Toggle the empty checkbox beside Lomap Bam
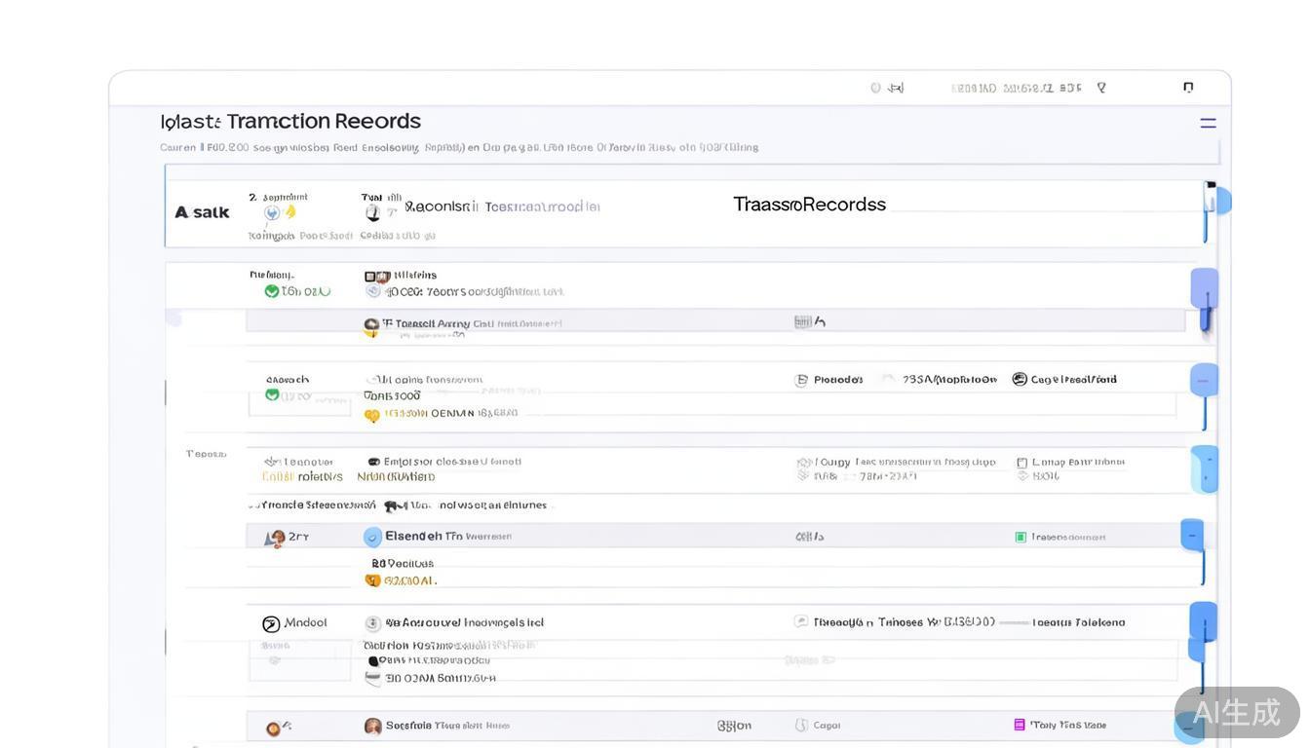 [x=1021, y=463]
